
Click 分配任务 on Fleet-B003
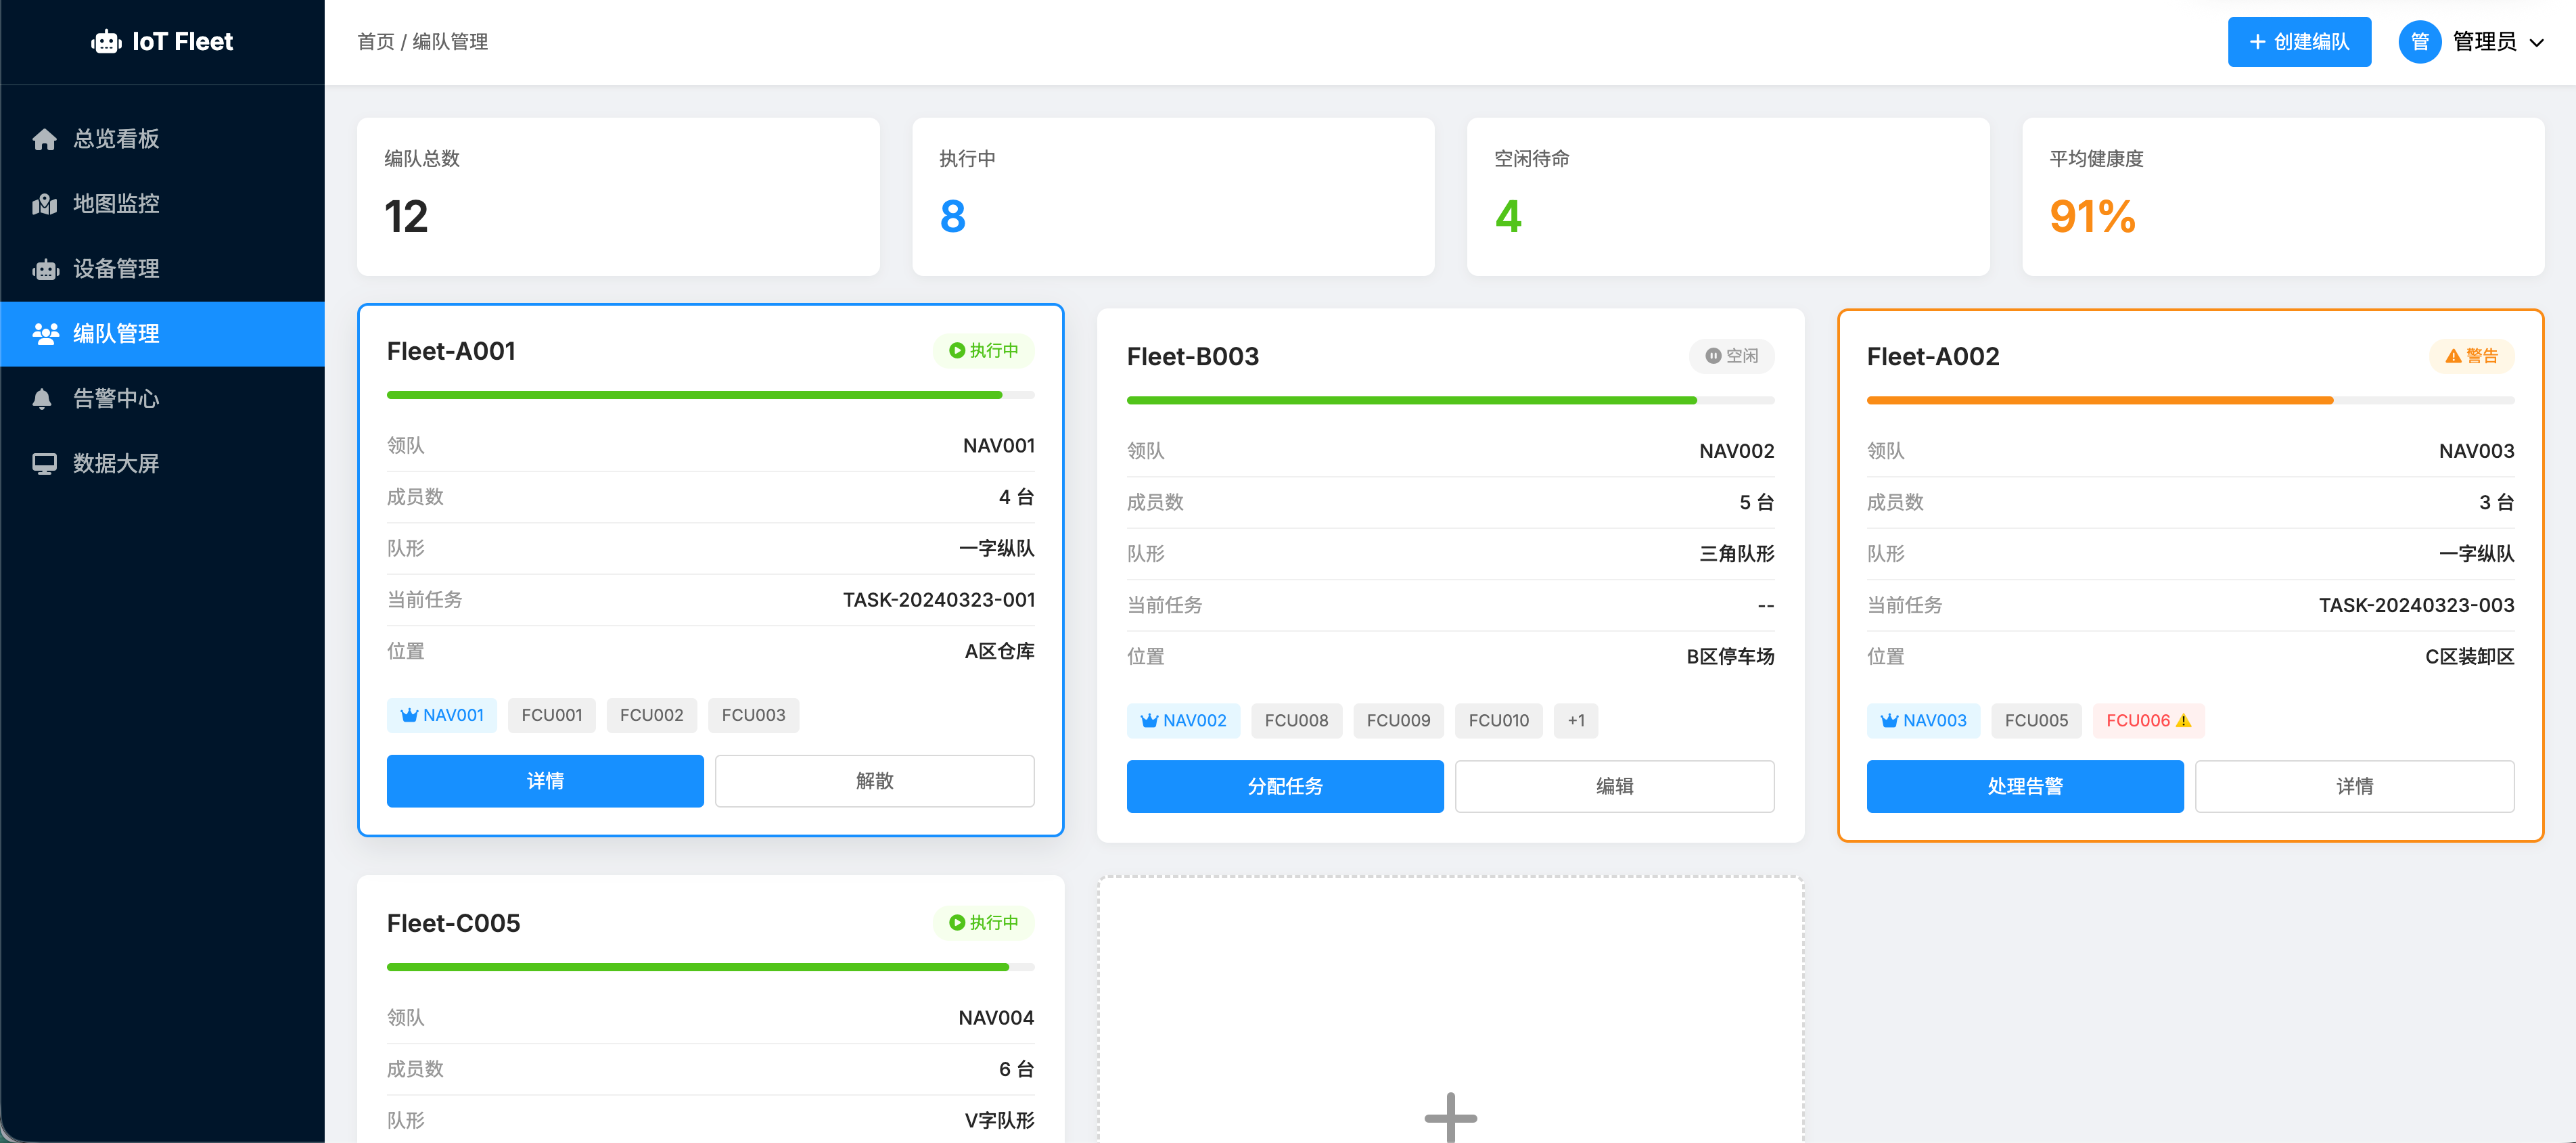(x=1285, y=786)
